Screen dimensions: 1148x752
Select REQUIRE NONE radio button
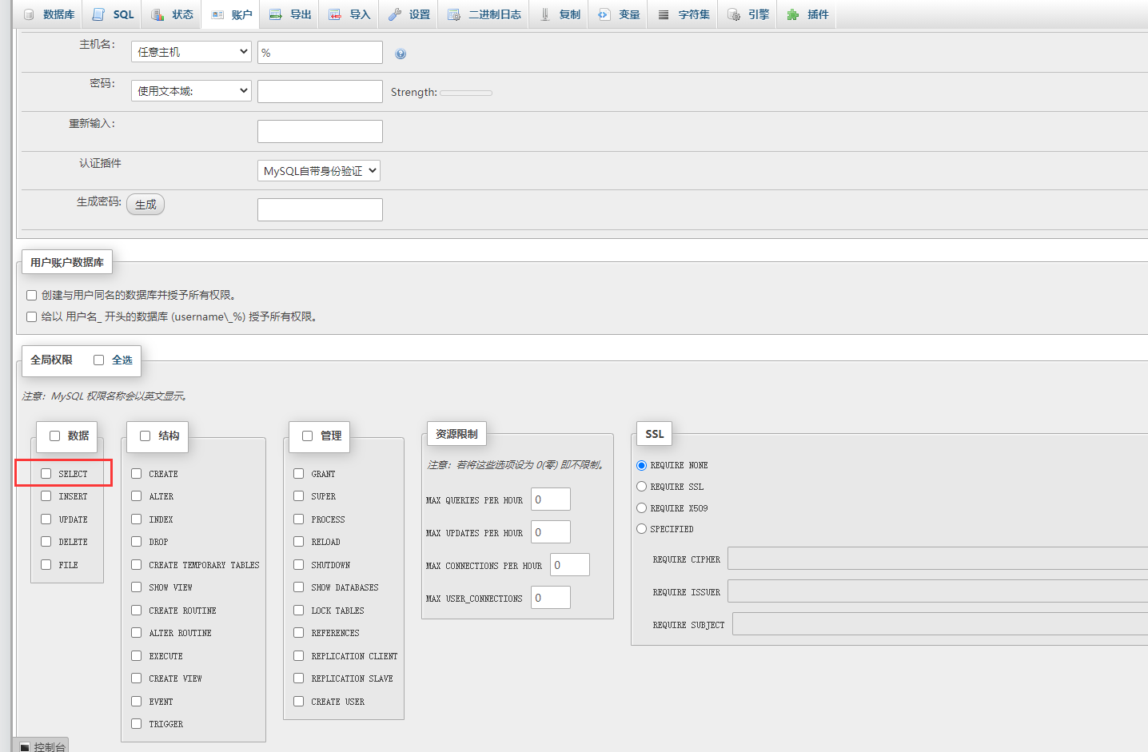tap(641, 465)
